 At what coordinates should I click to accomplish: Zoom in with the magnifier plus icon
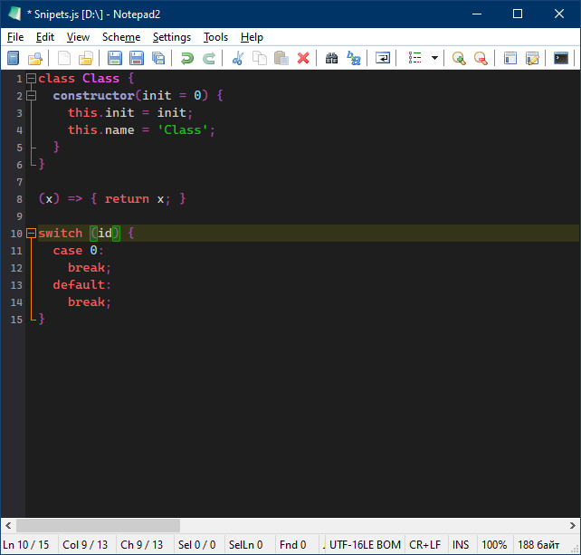pos(459,58)
